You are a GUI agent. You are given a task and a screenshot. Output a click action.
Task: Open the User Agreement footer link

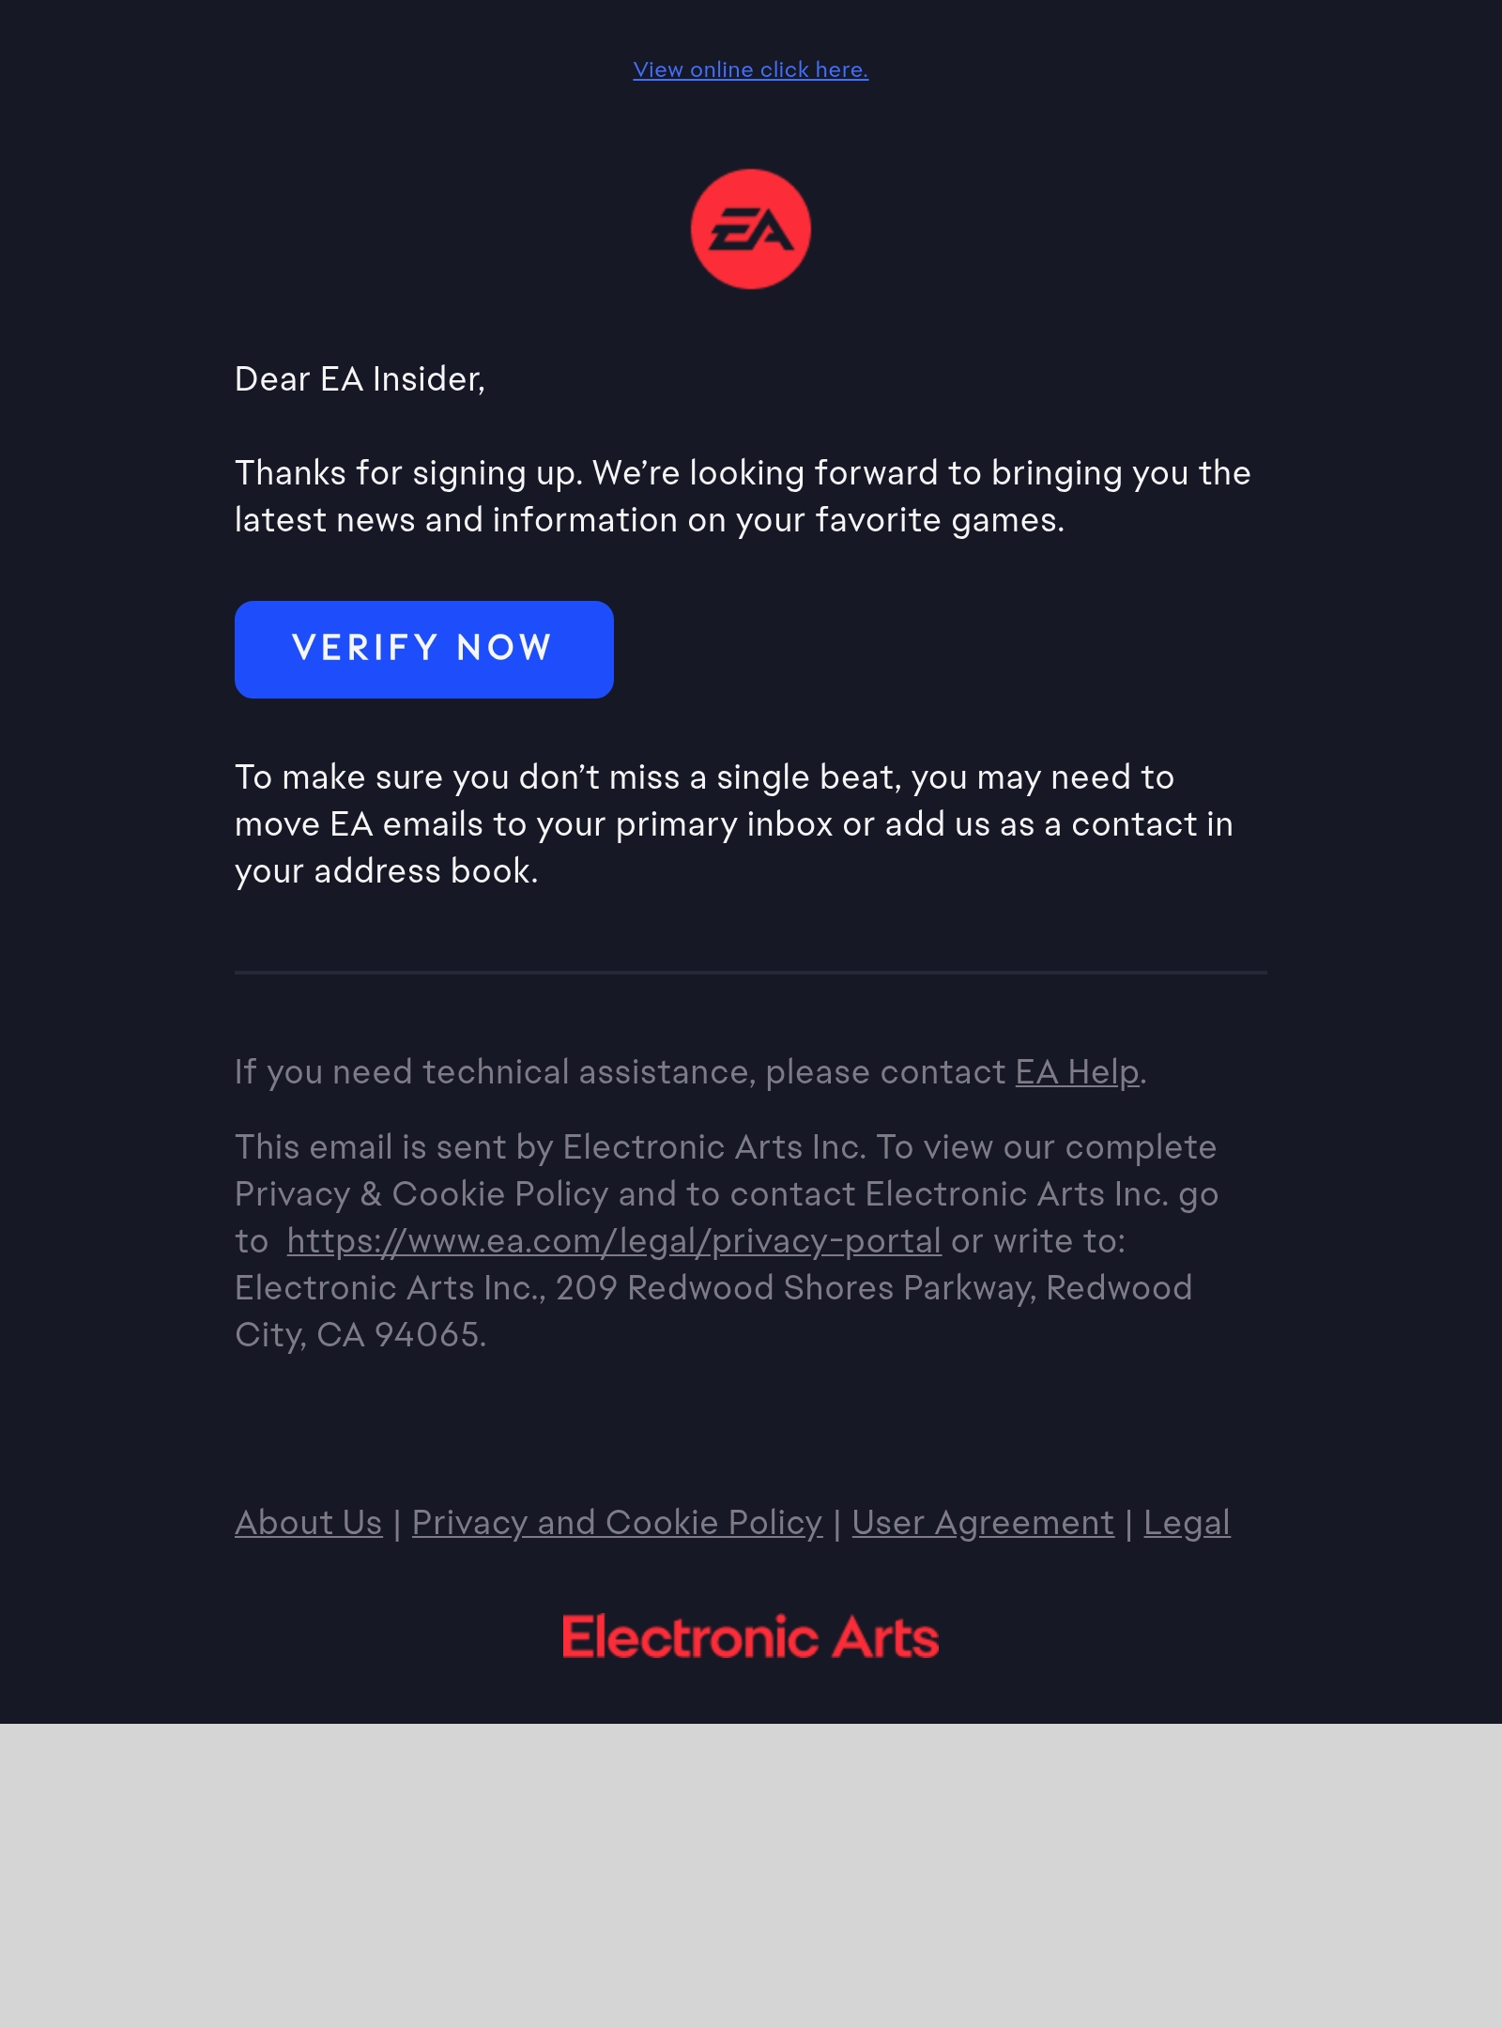983,1523
